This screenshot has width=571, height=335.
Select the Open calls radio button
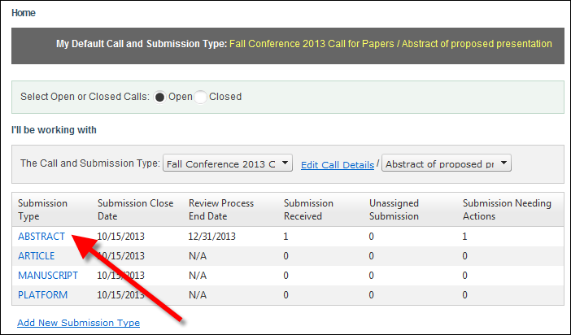(x=160, y=98)
